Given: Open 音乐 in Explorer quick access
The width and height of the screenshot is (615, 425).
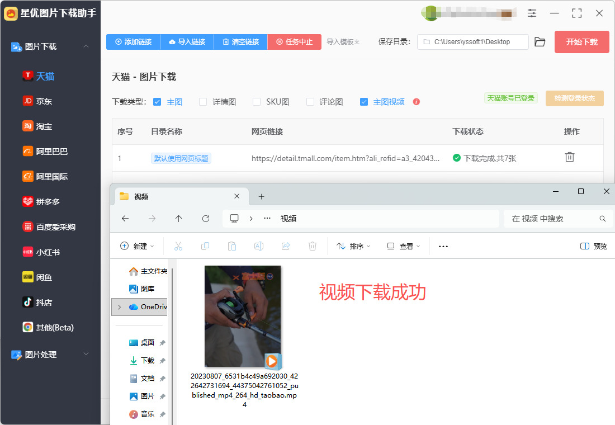Looking at the screenshot, I should (142, 414).
